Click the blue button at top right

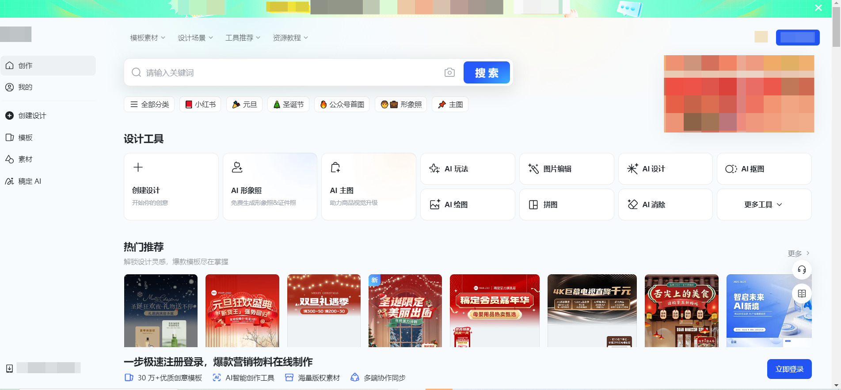point(798,38)
